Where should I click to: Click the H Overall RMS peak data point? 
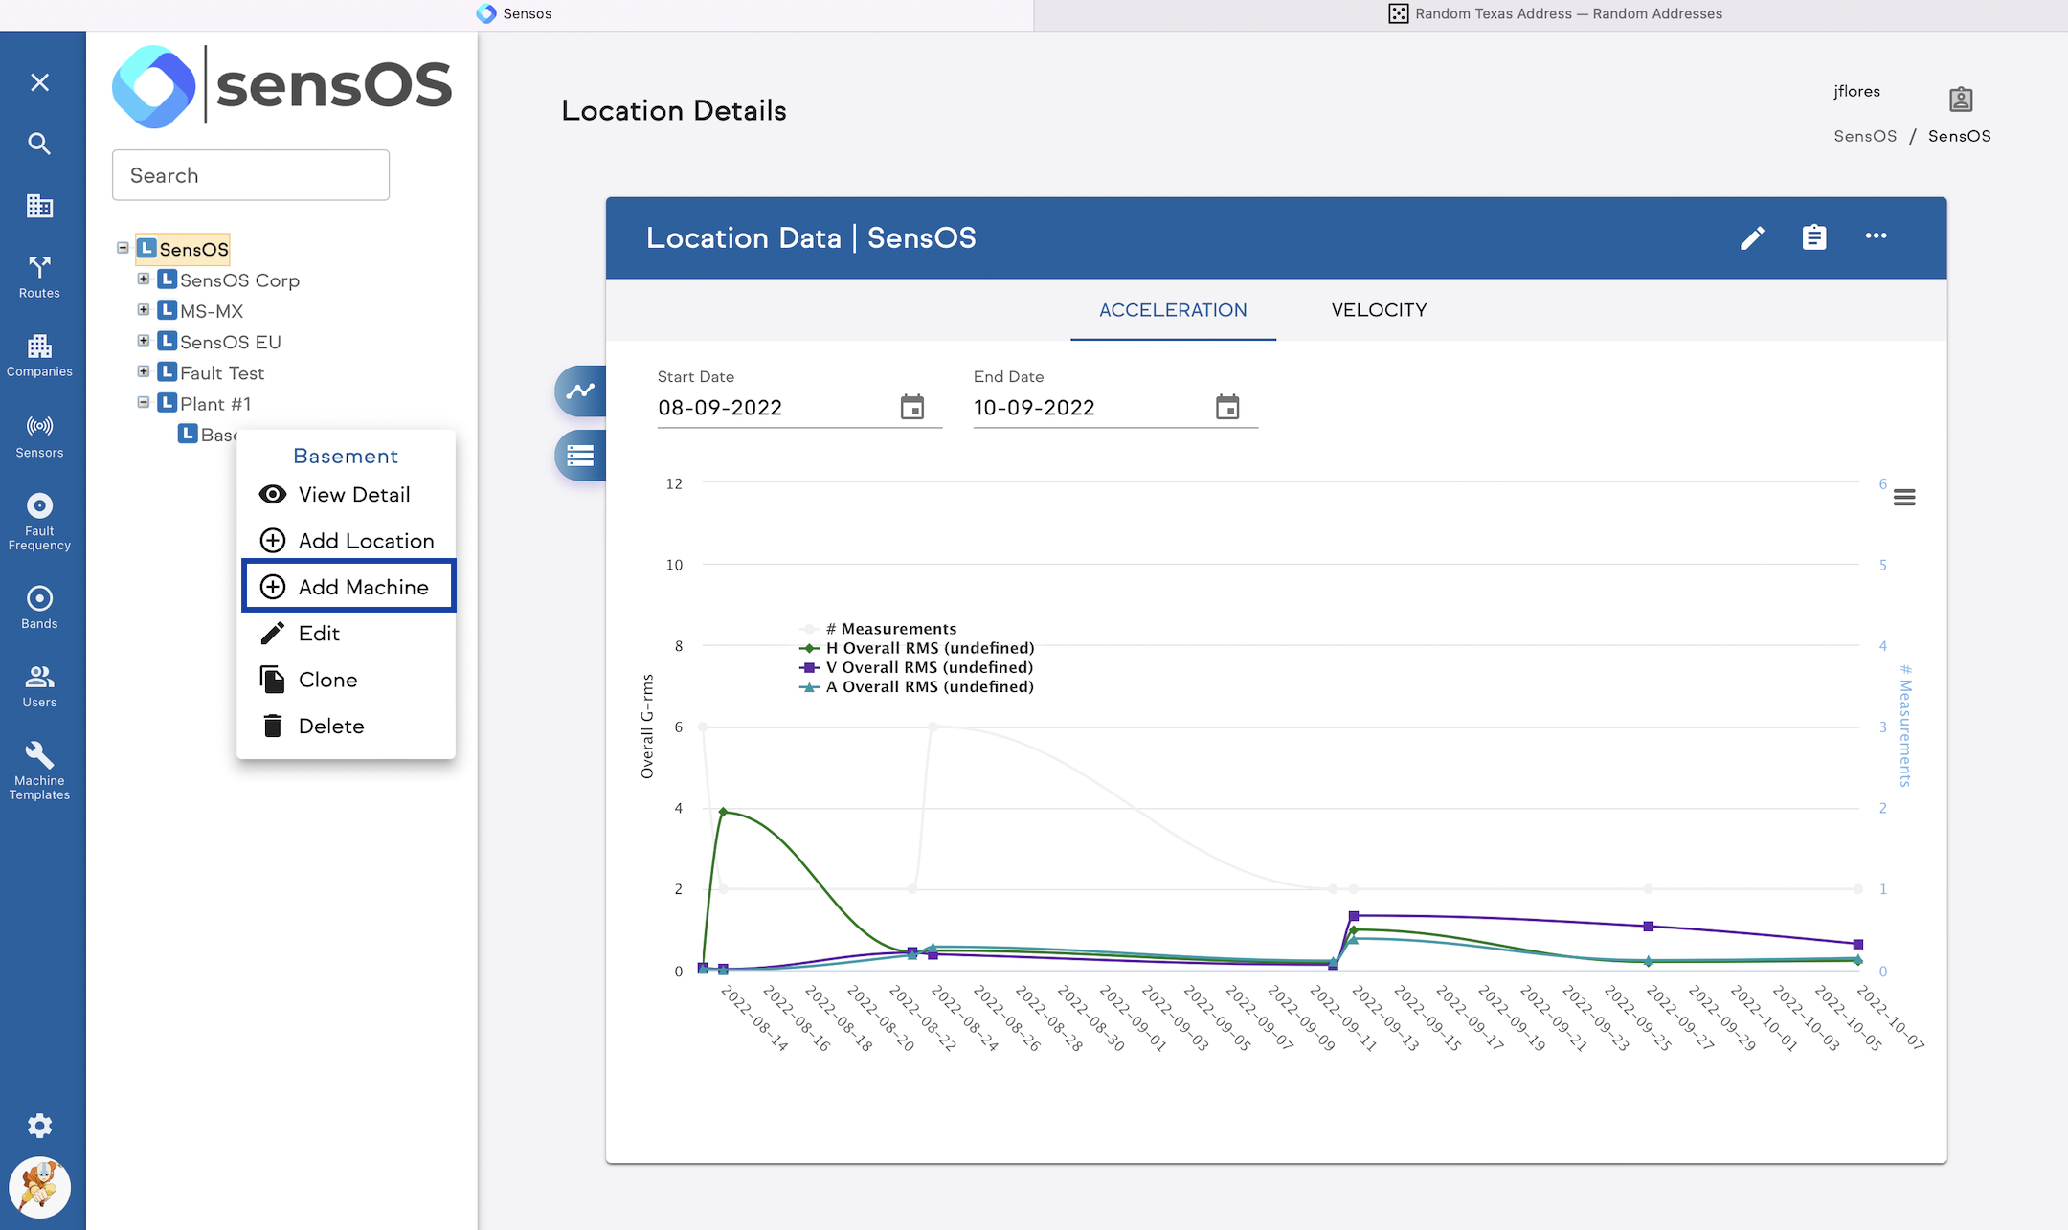(x=723, y=812)
